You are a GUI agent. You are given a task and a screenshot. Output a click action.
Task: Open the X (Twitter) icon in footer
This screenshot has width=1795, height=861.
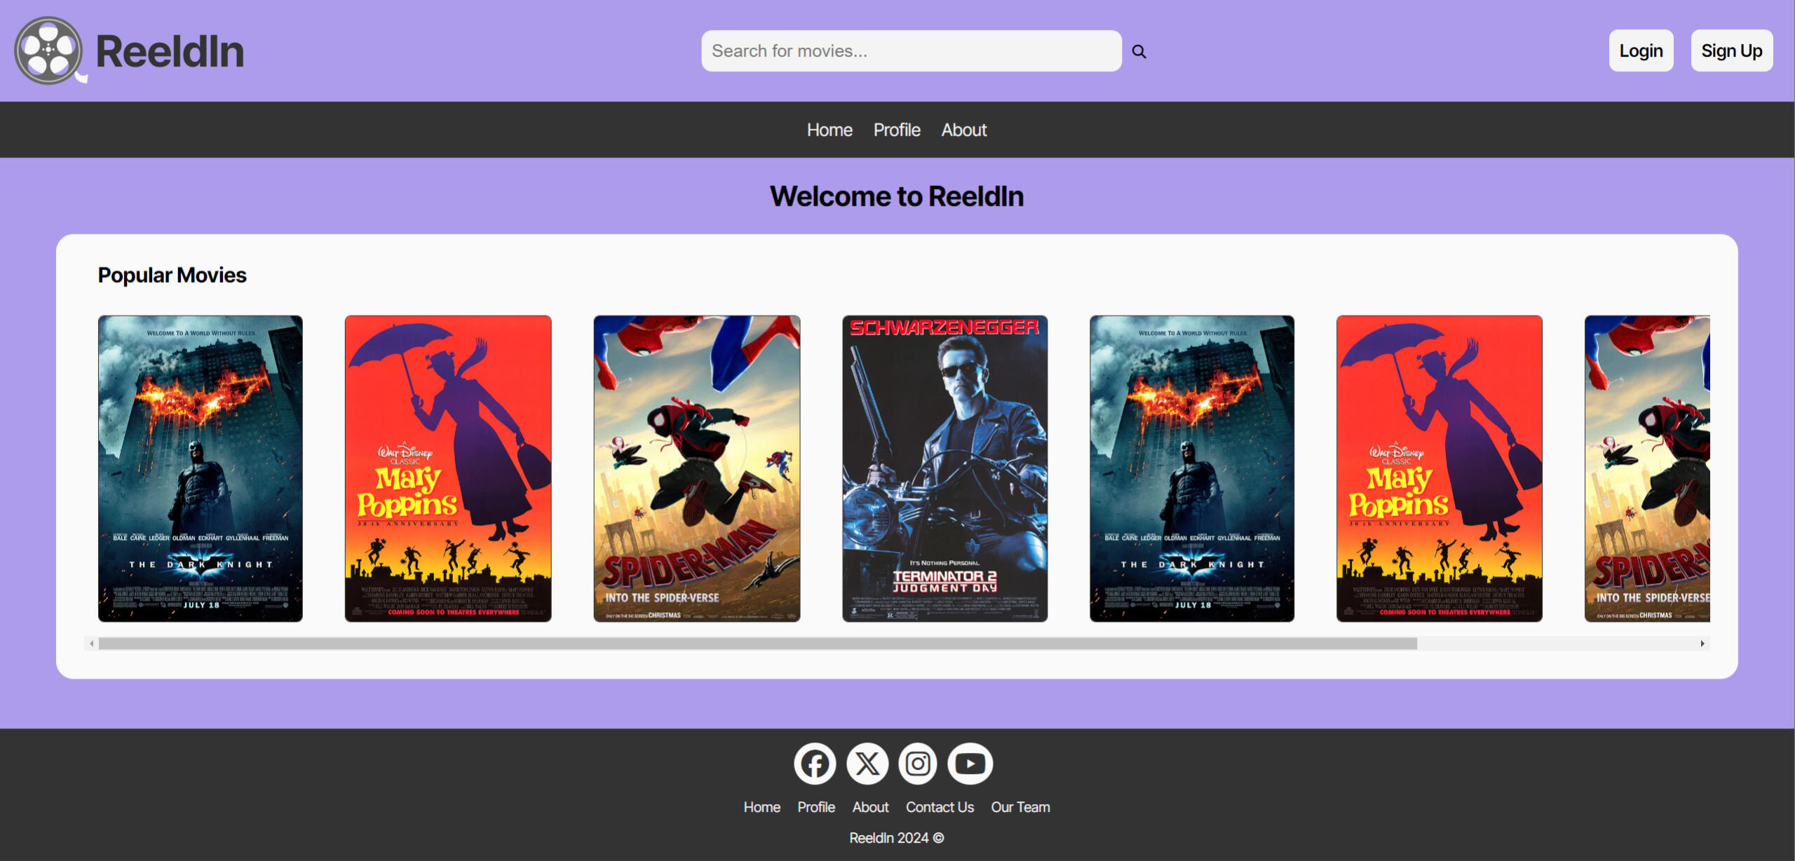click(x=867, y=764)
